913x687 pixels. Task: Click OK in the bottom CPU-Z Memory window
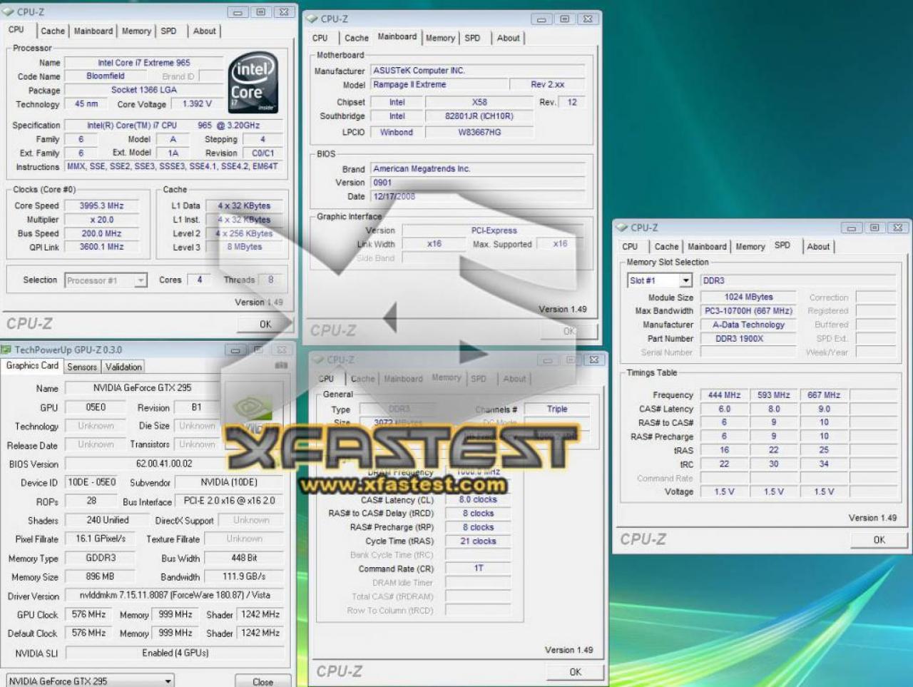576,672
